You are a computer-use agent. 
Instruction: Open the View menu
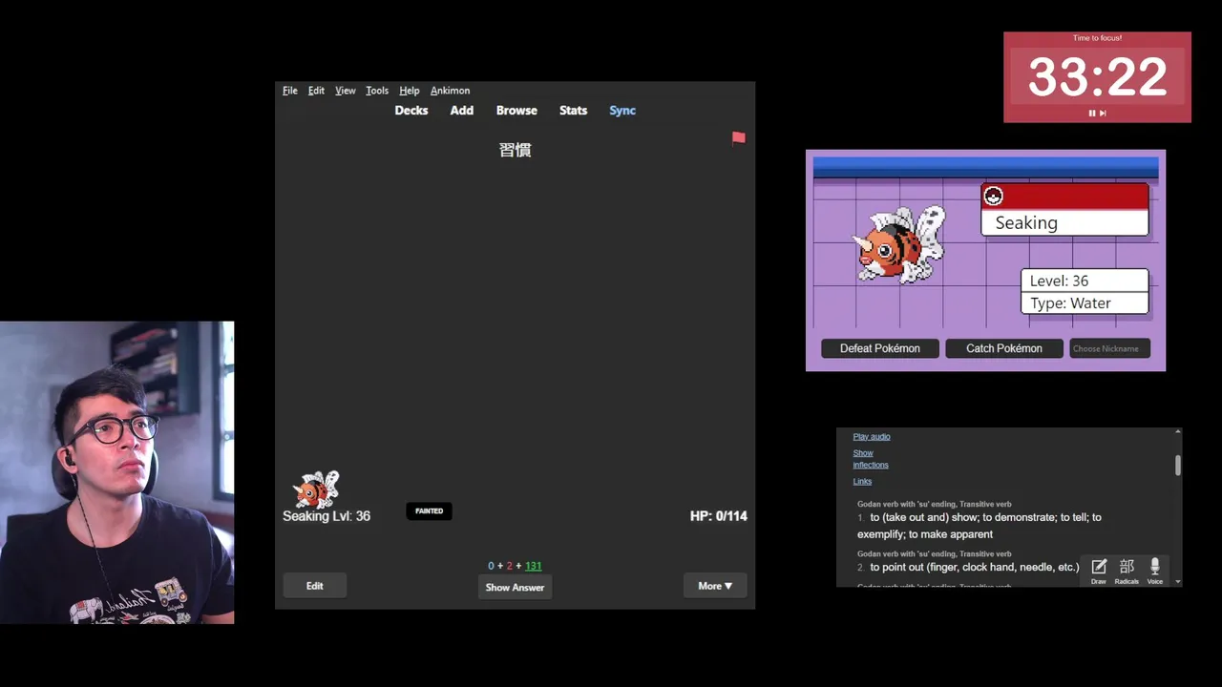346,91
